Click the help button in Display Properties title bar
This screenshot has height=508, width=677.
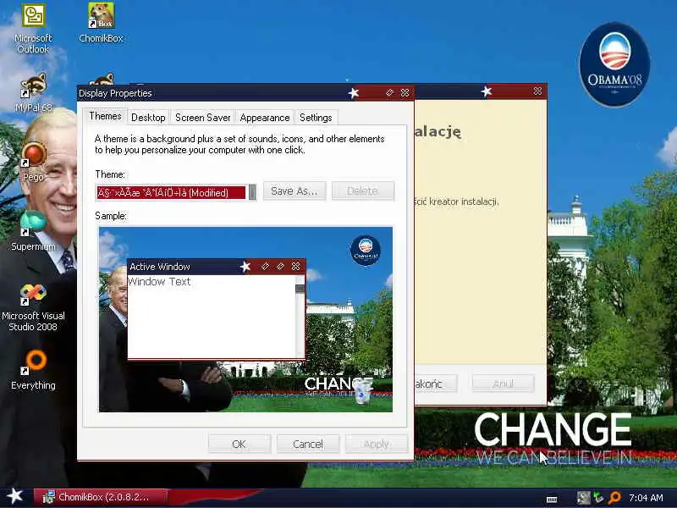coord(389,93)
